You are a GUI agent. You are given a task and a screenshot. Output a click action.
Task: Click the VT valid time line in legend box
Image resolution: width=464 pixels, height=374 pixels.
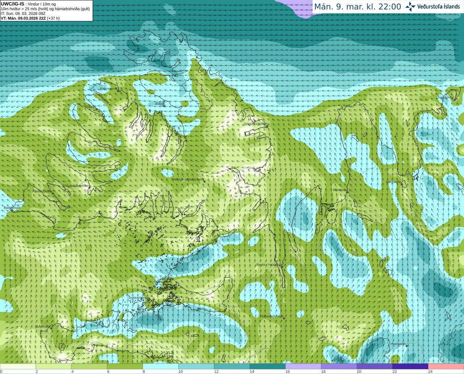[x=30, y=18]
